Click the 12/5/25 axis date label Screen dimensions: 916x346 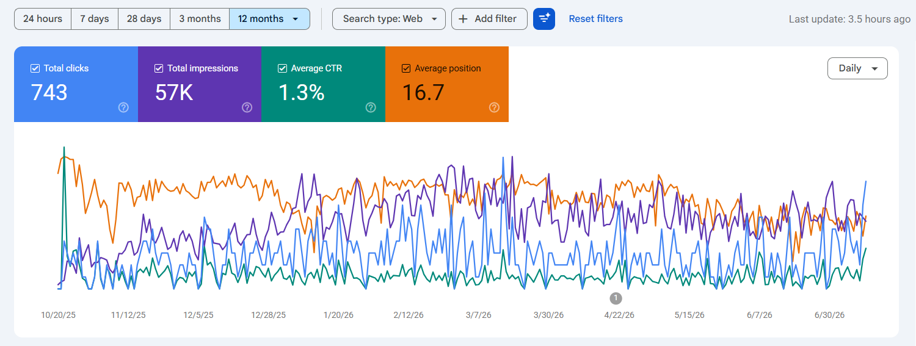click(198, 315)
